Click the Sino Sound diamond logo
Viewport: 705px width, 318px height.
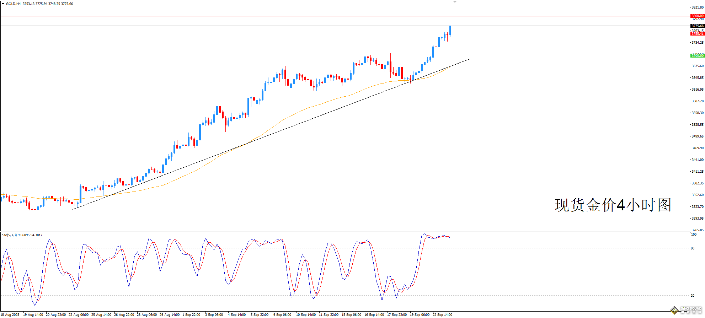pos(674,310)
